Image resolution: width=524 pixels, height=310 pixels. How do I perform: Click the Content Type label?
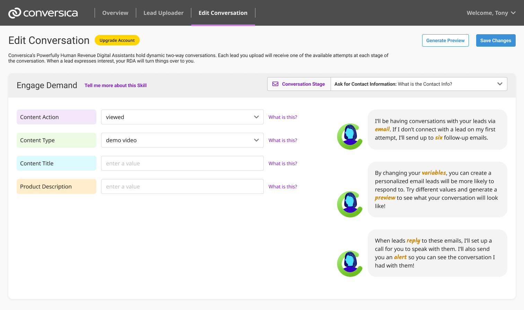tap(56, 140)
